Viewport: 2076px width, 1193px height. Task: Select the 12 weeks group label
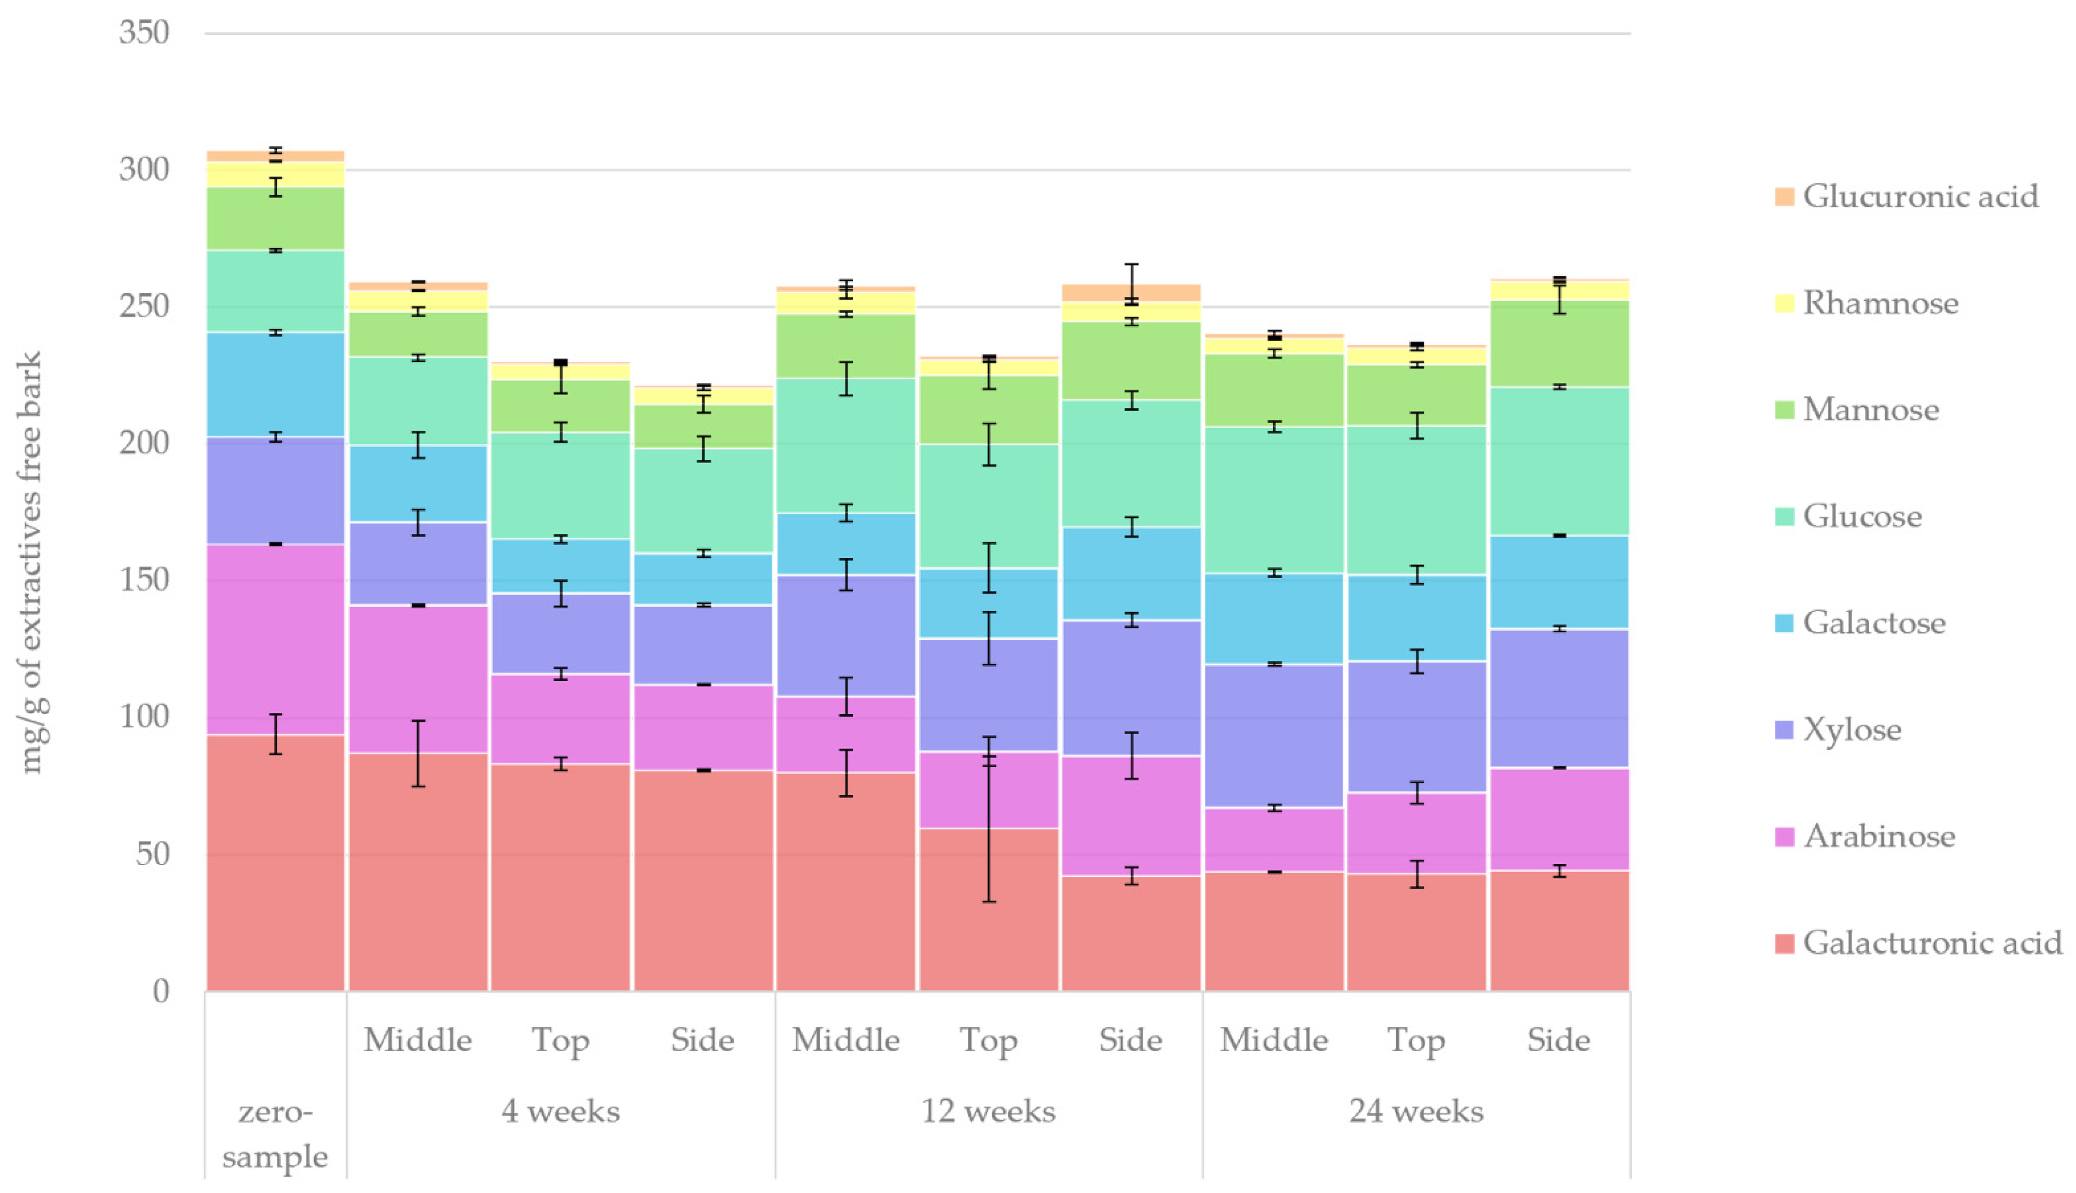click(x=988, y=1112)
